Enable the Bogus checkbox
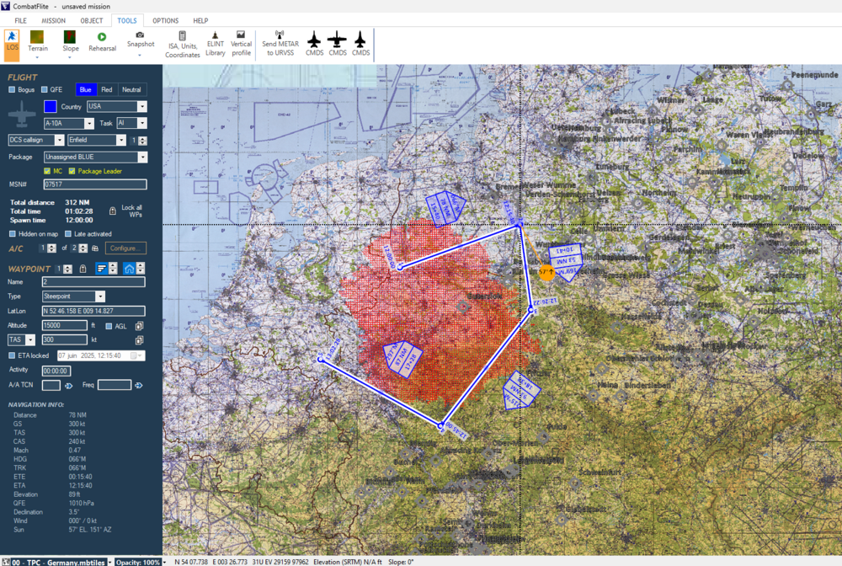842x566 pixels. tap(12, 89)
